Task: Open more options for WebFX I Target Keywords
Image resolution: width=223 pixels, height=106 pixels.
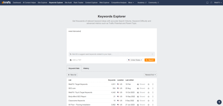Action: coord(153,84)
